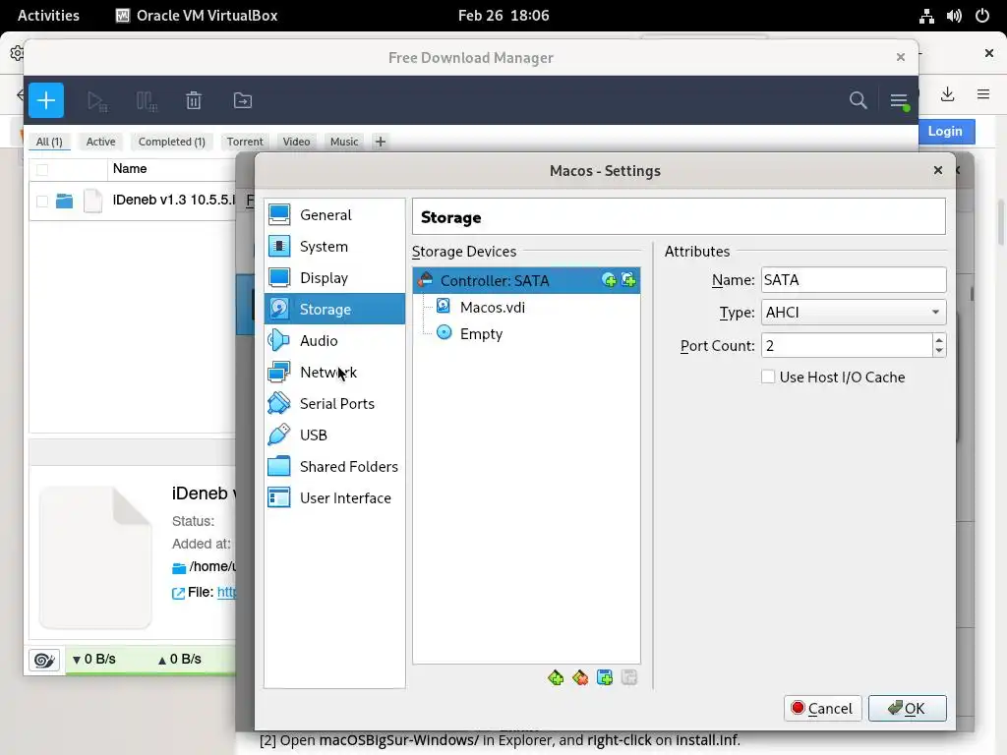Open Audio settings category
The height and width of the screenshot is (755, 1007).
[334, 340]
